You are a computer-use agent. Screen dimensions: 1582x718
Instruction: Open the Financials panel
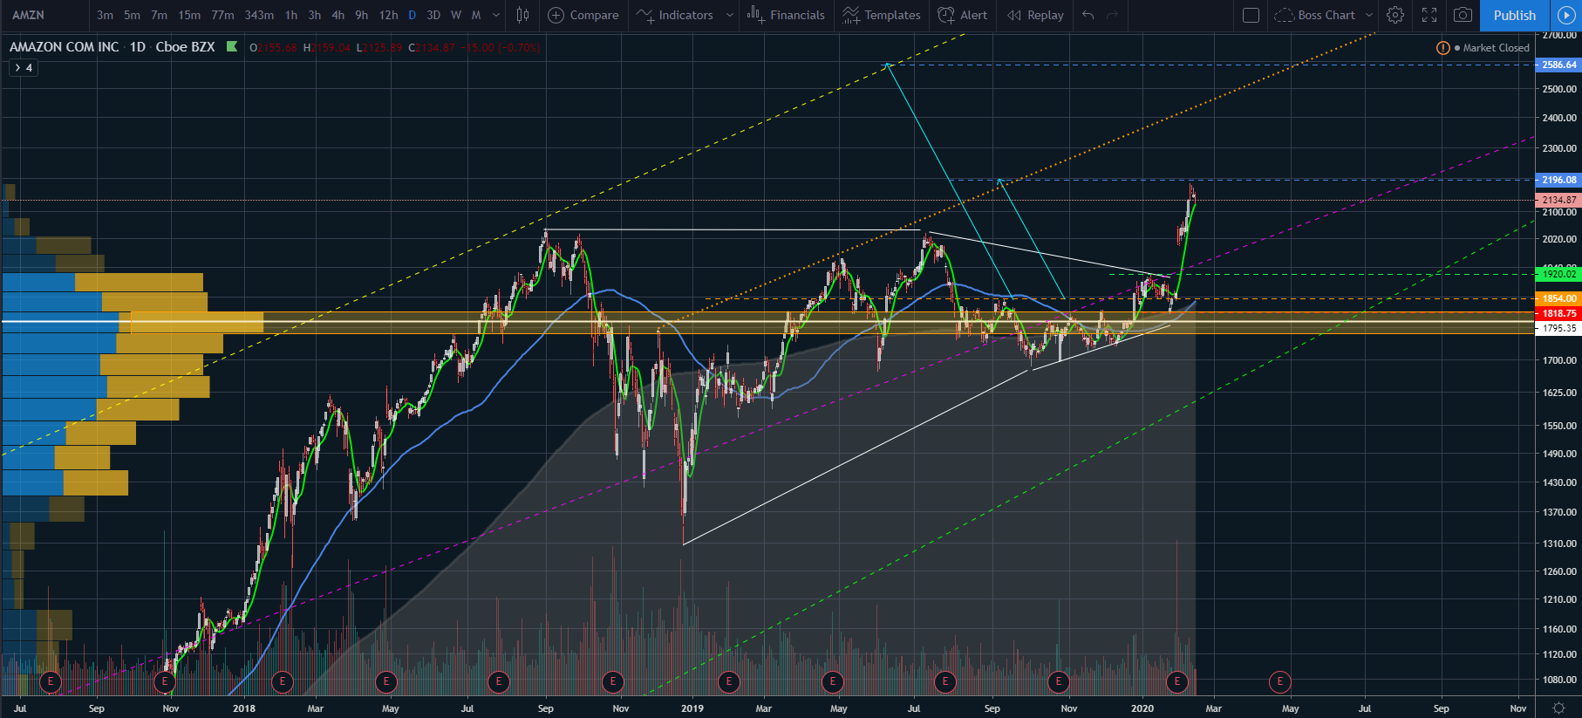pos(786,15)
